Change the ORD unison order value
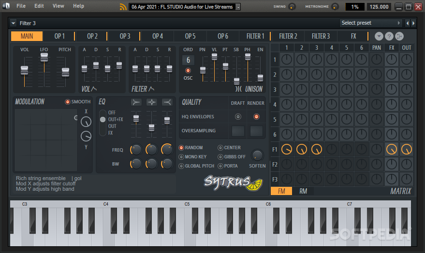This screenshot has height=253, width=425. pyautogui.click(x=188, y=60)
